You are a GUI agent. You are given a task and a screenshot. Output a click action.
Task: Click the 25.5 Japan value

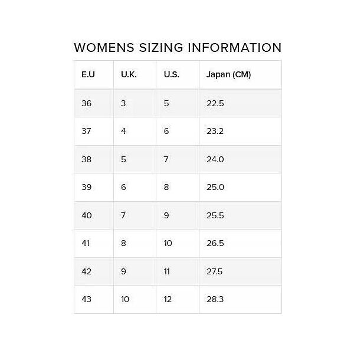[215, 215]
